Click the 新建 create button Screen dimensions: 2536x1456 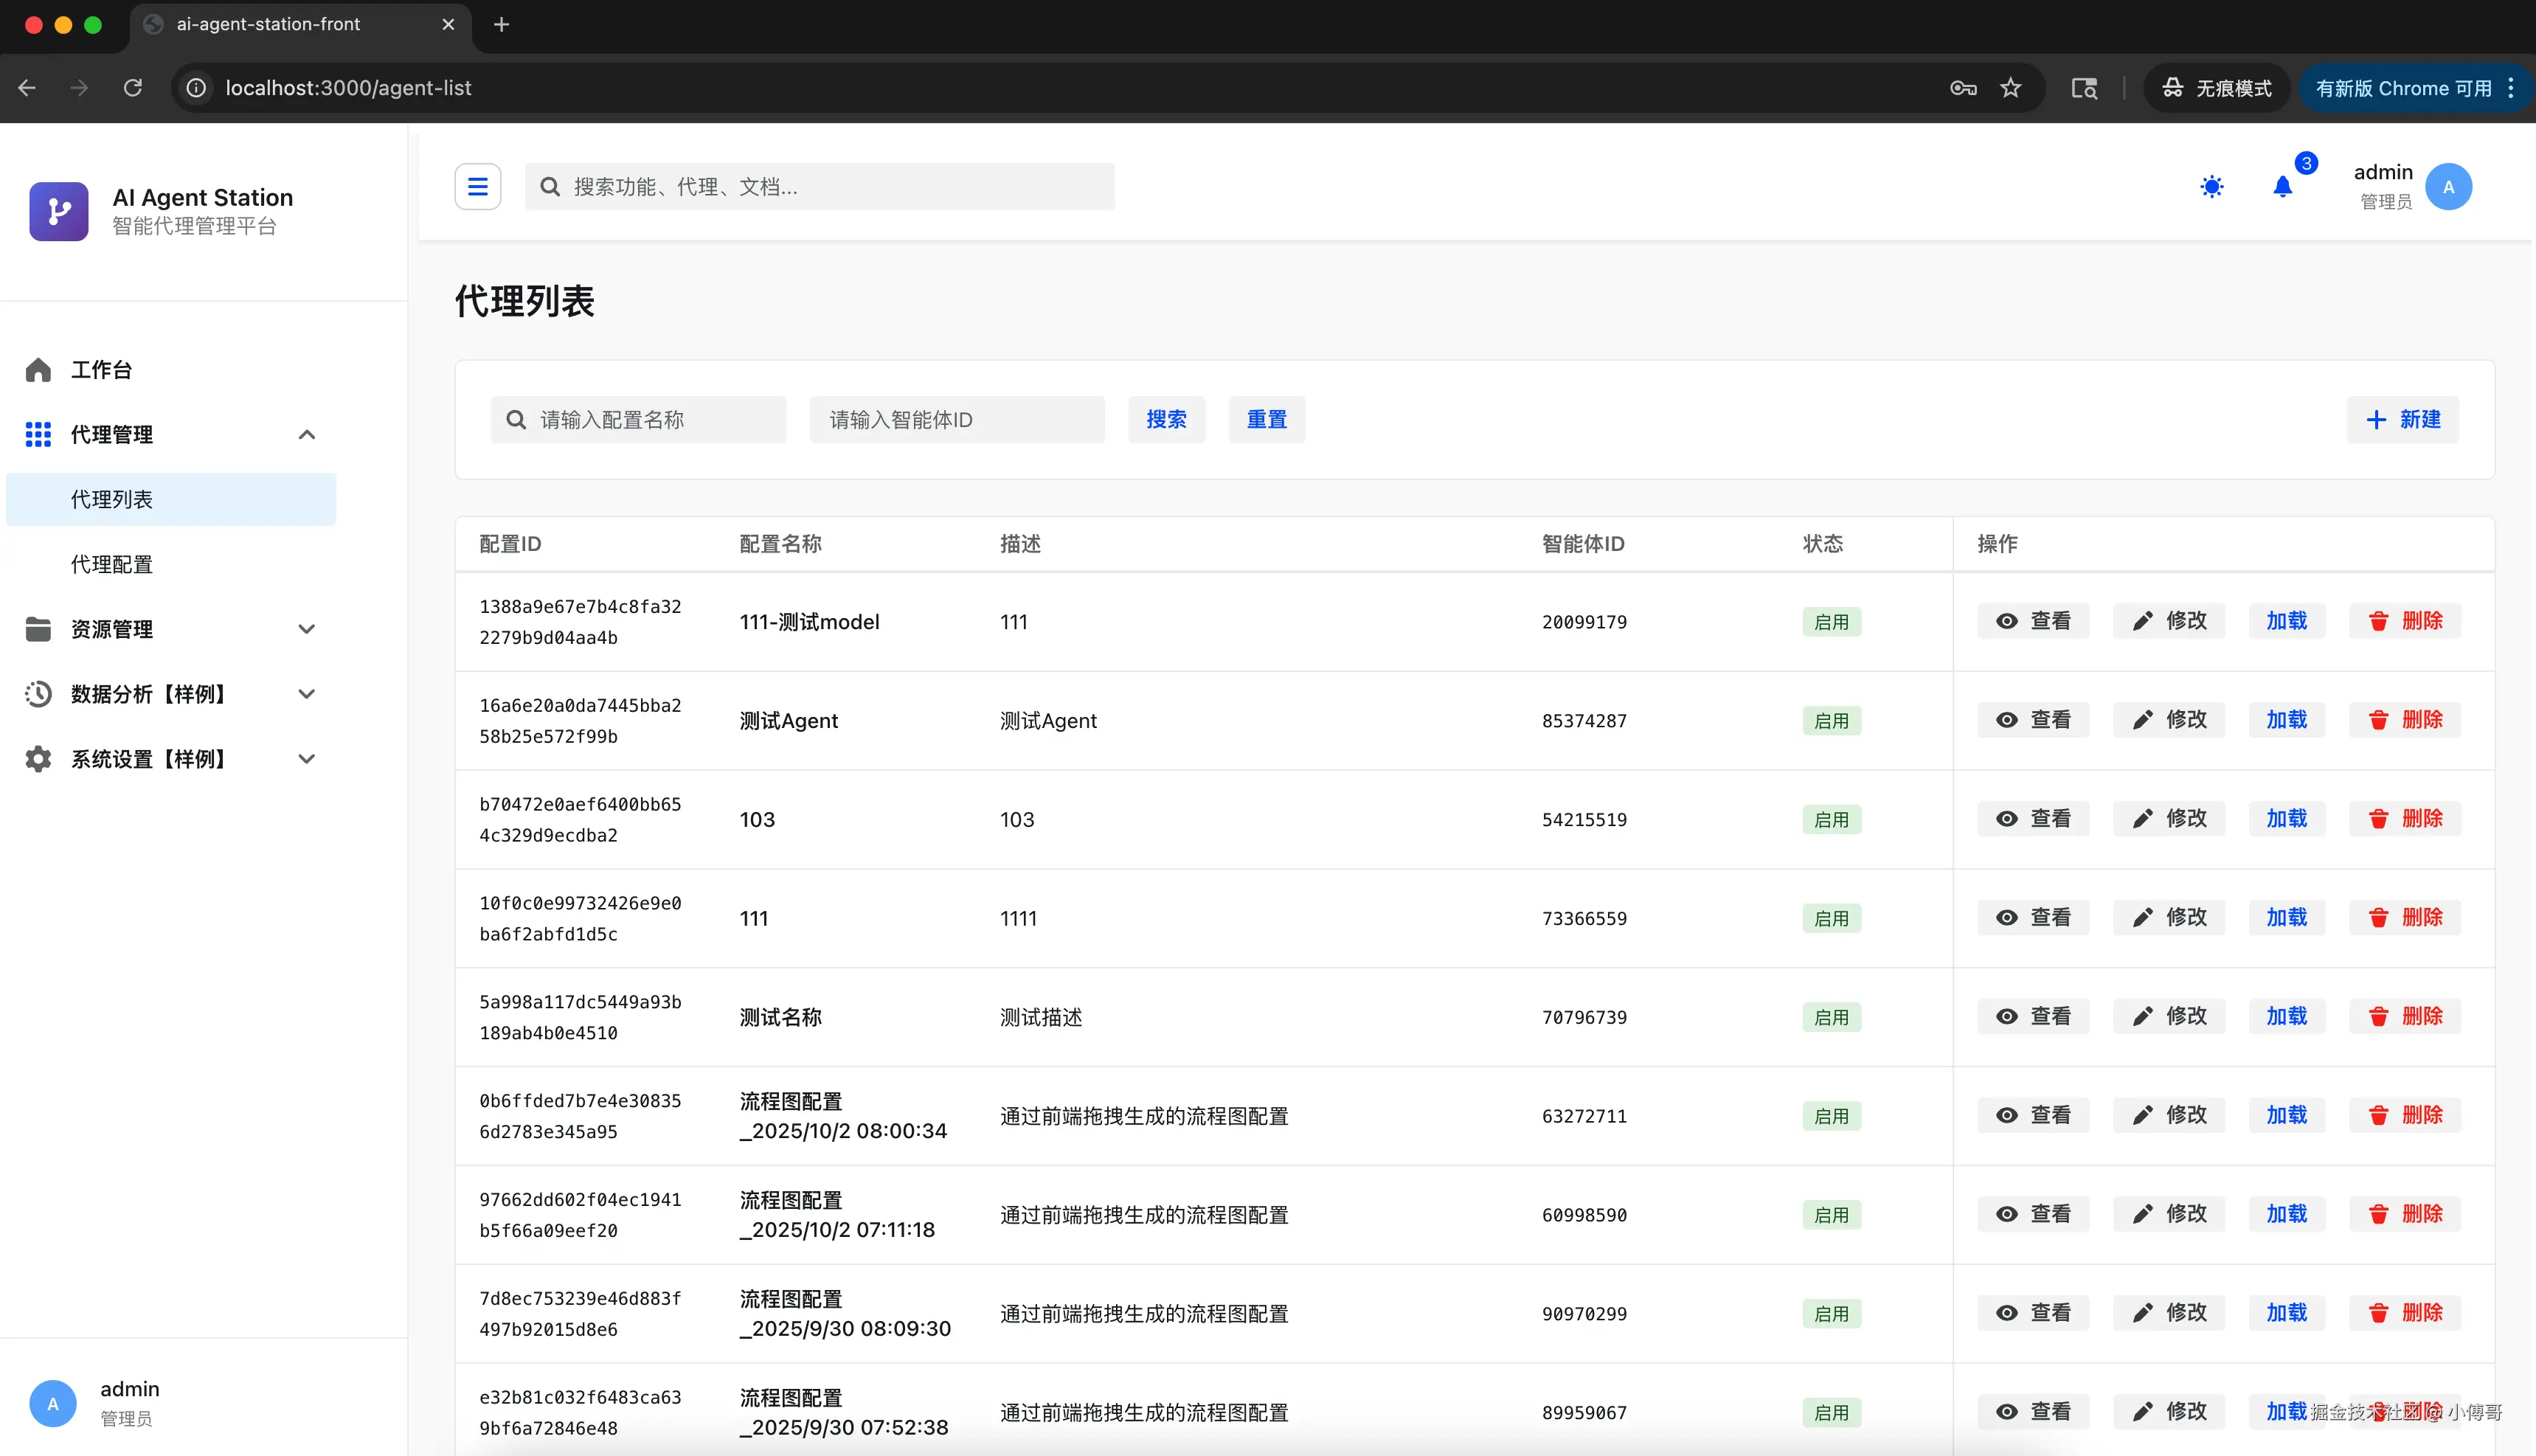(x=2403, y=419)
